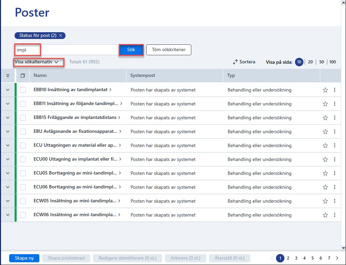Check the box for EBB11 row
346x265 pixels.
[23, 104]
